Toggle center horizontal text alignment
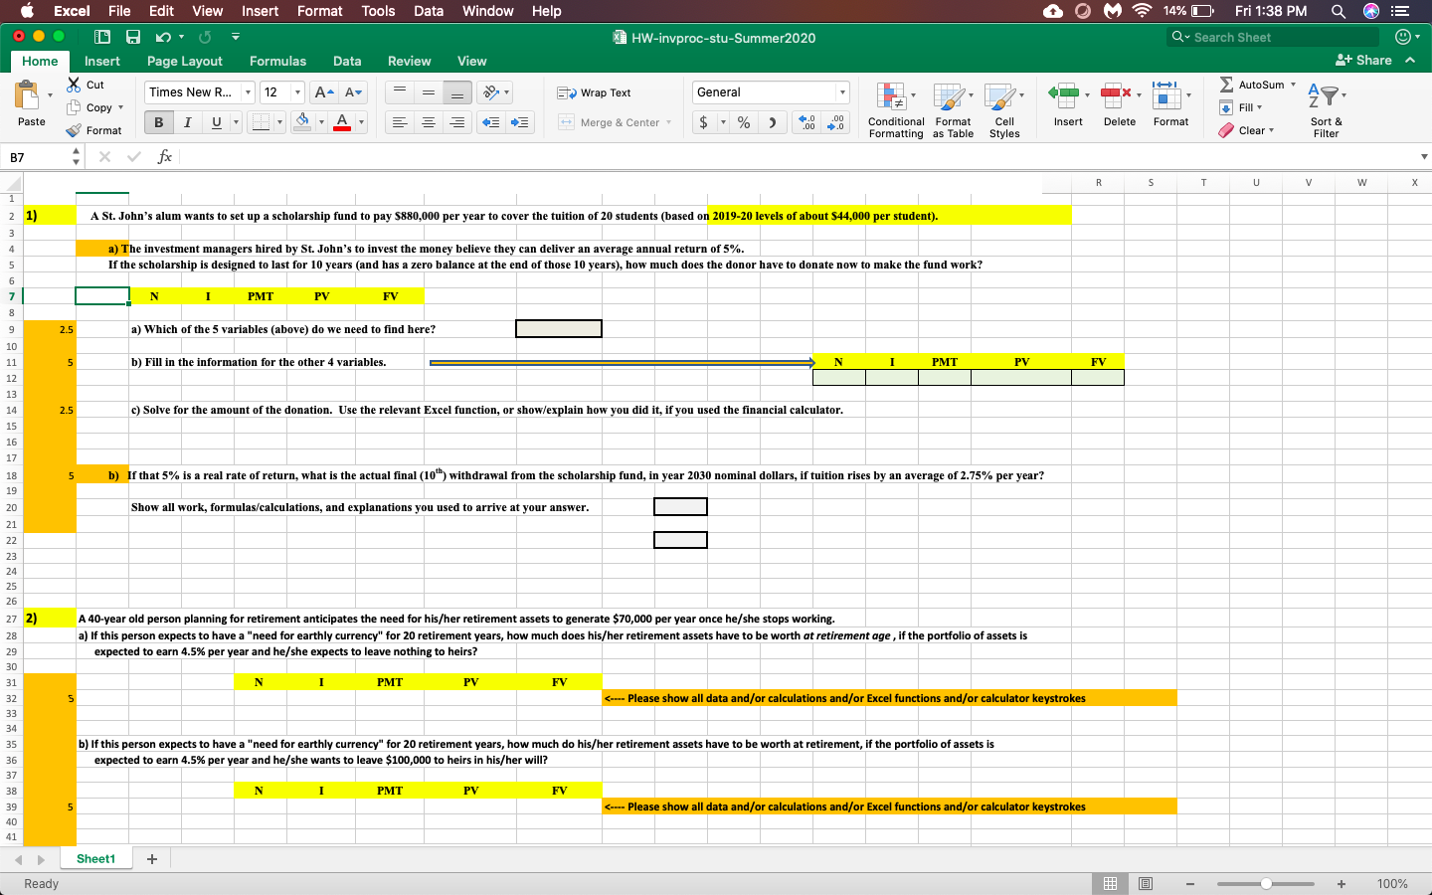This screenshot has height=895, width=1432. click(x=428, y=122)
